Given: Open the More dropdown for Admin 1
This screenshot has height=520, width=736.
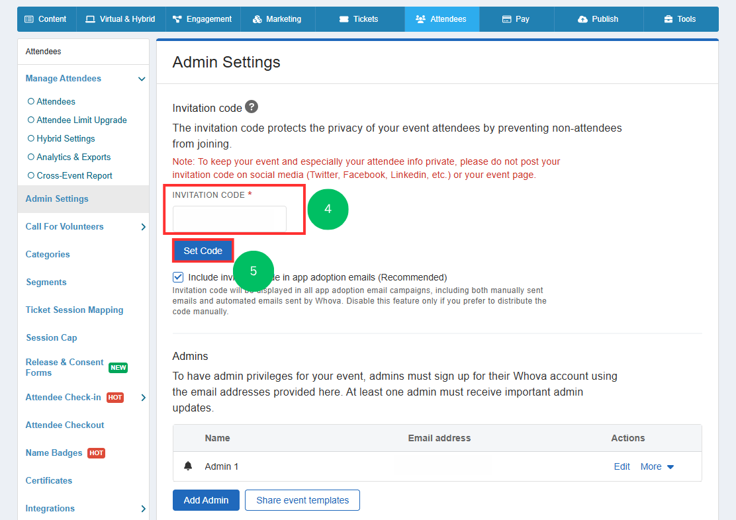Looking at the screenshot, I should click(x=657, y=466).
